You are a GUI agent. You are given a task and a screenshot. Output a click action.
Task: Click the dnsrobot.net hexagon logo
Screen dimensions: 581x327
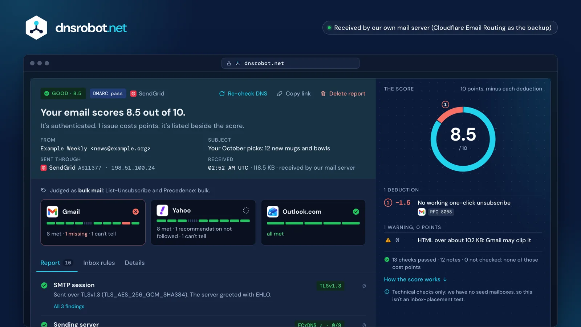pos(36,28)
